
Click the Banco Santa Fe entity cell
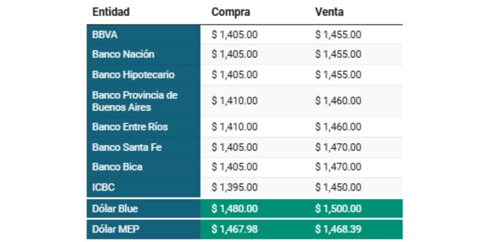pyautogui.click(x=127, y=148)
